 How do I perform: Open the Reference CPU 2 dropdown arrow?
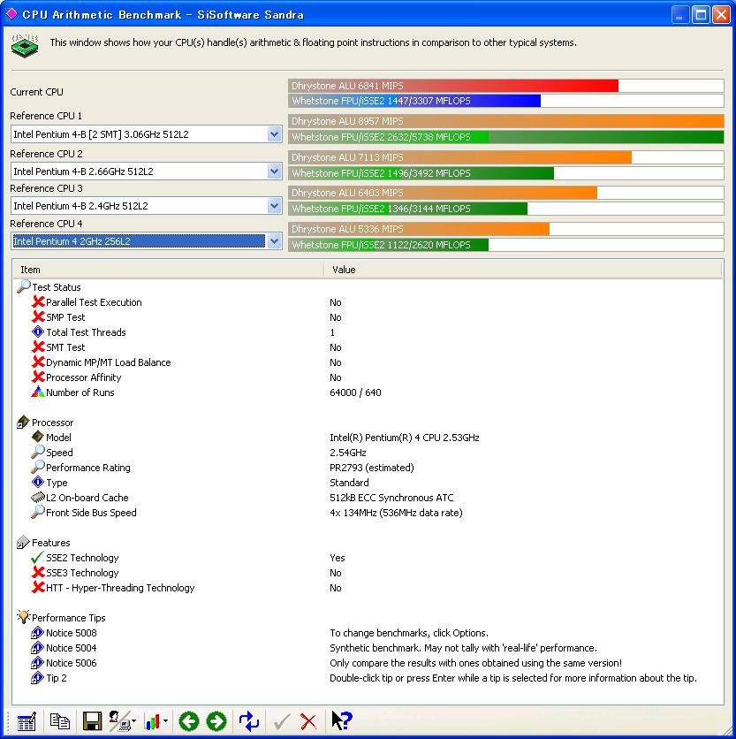pos(274,171)
